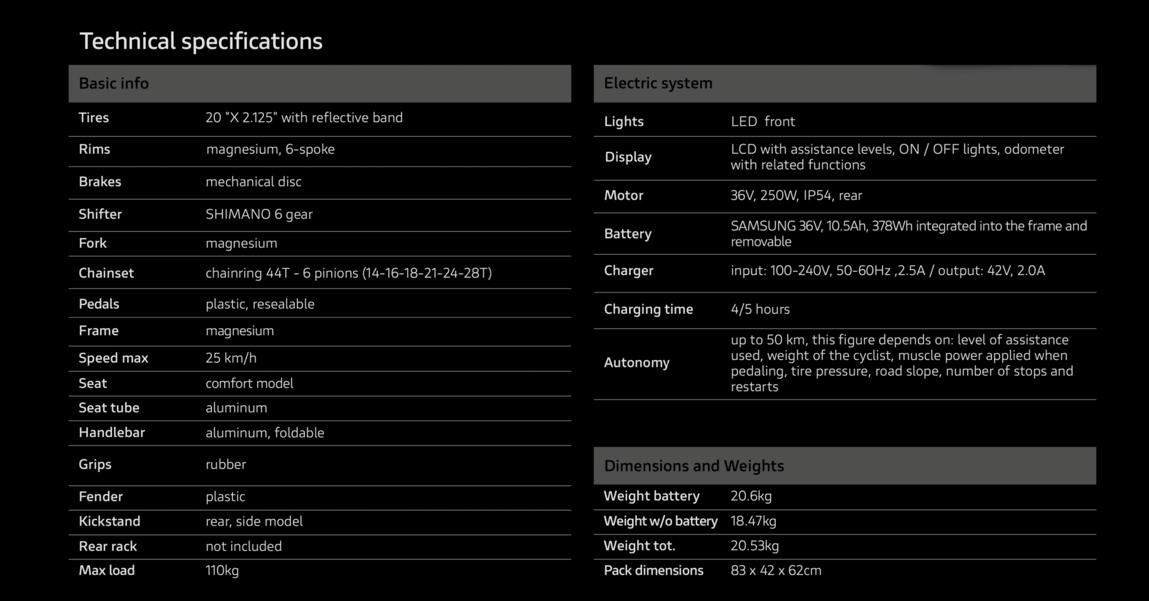Click the mechanical disc brakes value
This screenshot has height=601, width=1149.
(x=254, y=182)
